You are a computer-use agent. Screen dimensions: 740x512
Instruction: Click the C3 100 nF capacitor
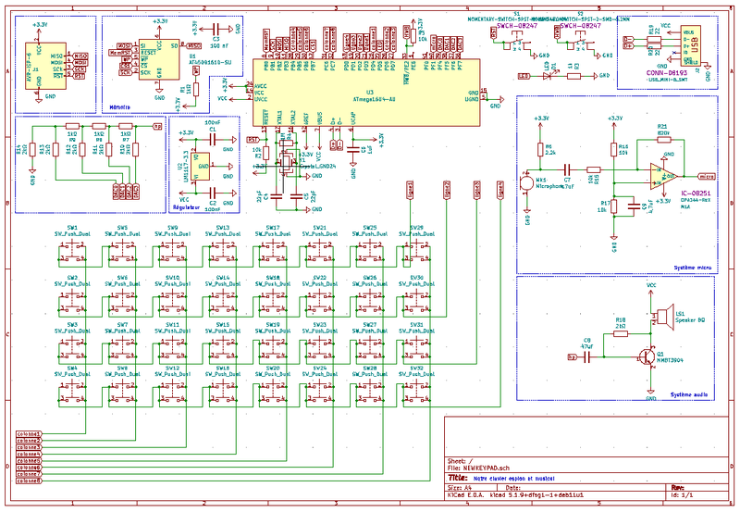point(215,31)
